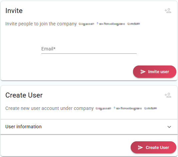The height and width of the screenshot is (157, 178).
Task: Click the required asterisk of the Email label
Action: pyautogui.click(x=54, y=48)
